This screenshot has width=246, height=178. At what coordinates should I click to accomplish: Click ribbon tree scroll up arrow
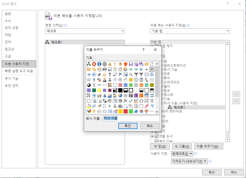[228, 43]
